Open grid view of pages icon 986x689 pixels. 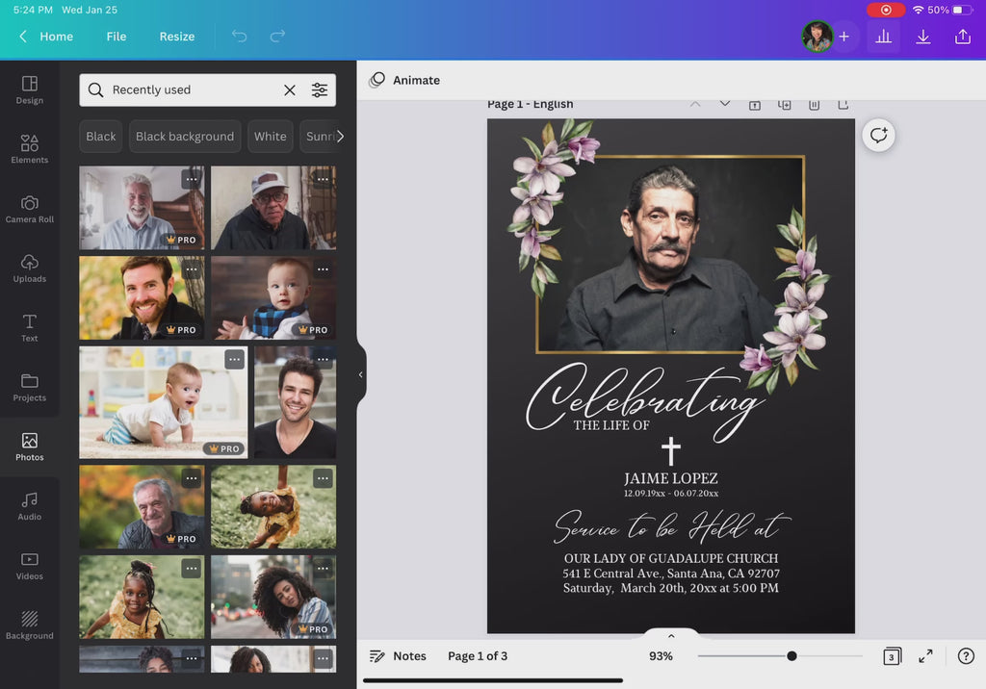click(892, 656)
